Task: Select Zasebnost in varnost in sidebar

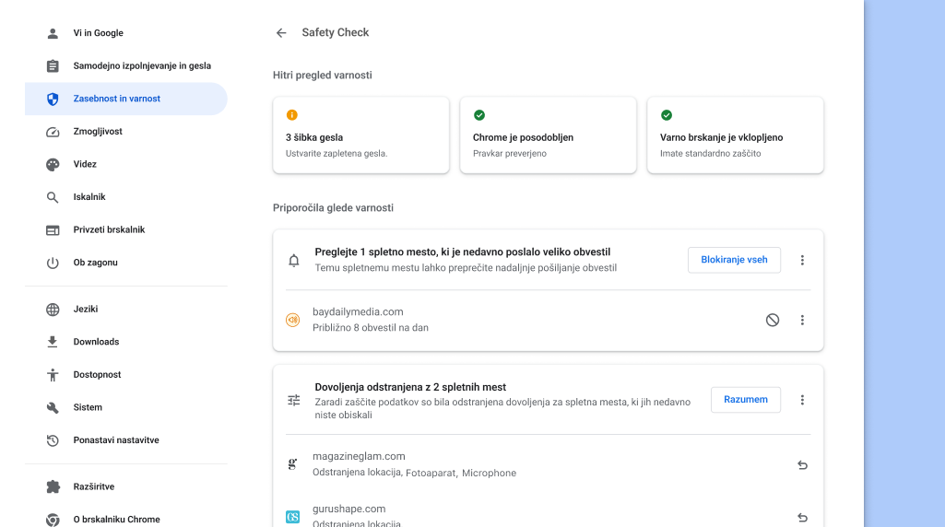Action: coord(126,99)
